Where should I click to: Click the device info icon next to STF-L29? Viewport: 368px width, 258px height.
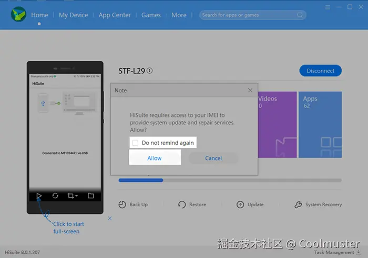point(149,70)
